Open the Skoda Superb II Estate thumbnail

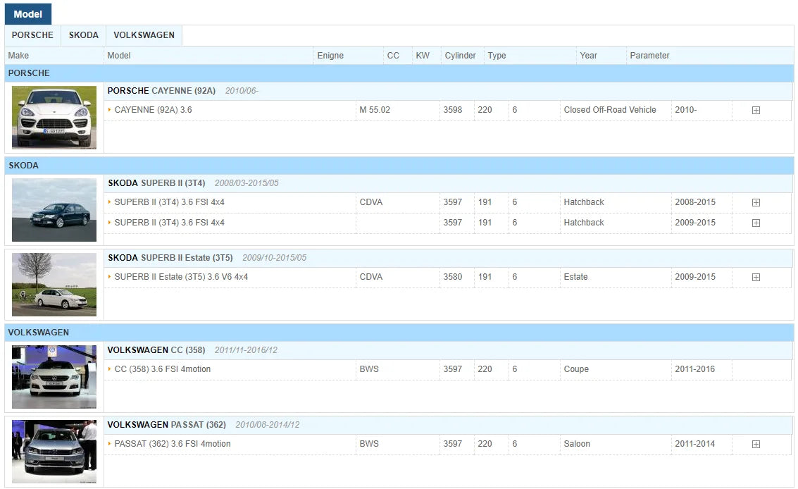tap(54, 284)
